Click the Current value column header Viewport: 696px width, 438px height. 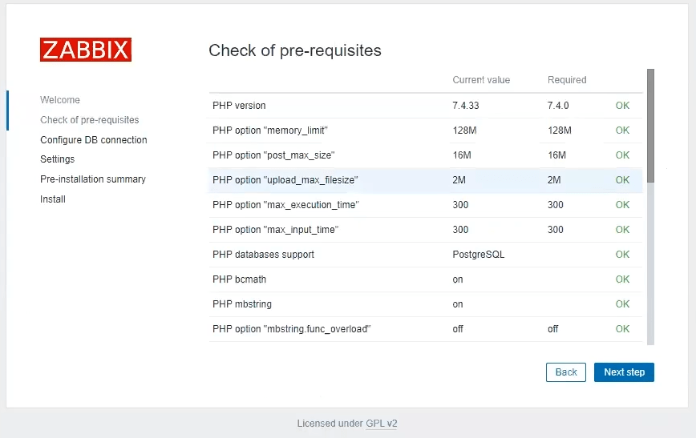(481, 80)
